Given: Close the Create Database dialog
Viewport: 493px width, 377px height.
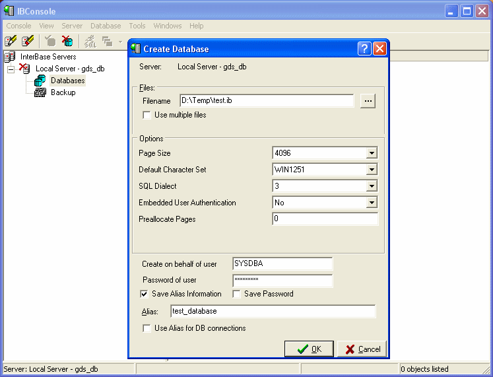Looking at the screenshot, I should pyautogui.click(x=379, y=49).
